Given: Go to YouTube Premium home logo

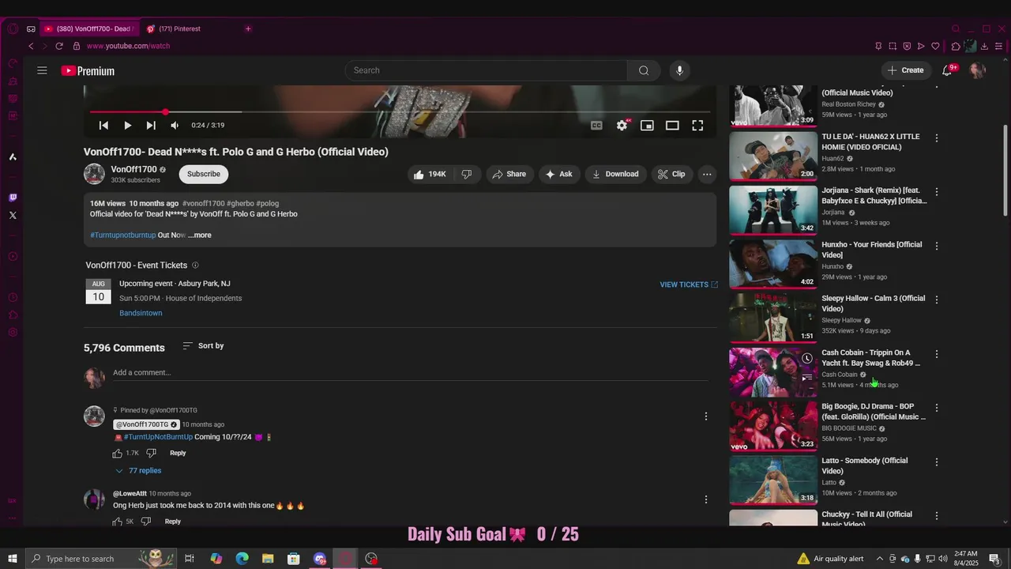Looking at the screenshot, I should (88, 71).
